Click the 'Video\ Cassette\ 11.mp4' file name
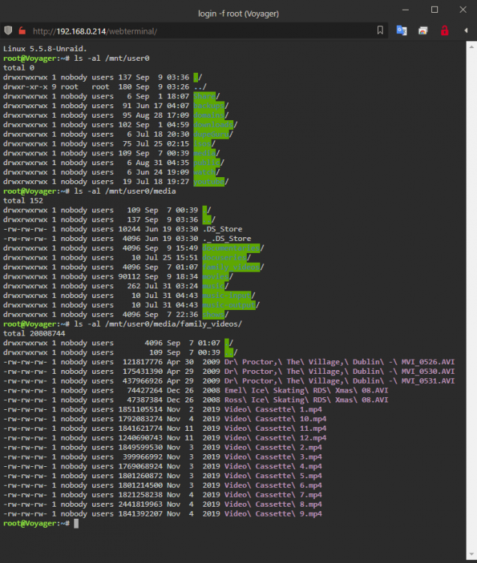The image size is (477, 563). coord(275,429)
